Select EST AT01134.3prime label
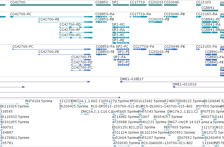 coord(126,133)
